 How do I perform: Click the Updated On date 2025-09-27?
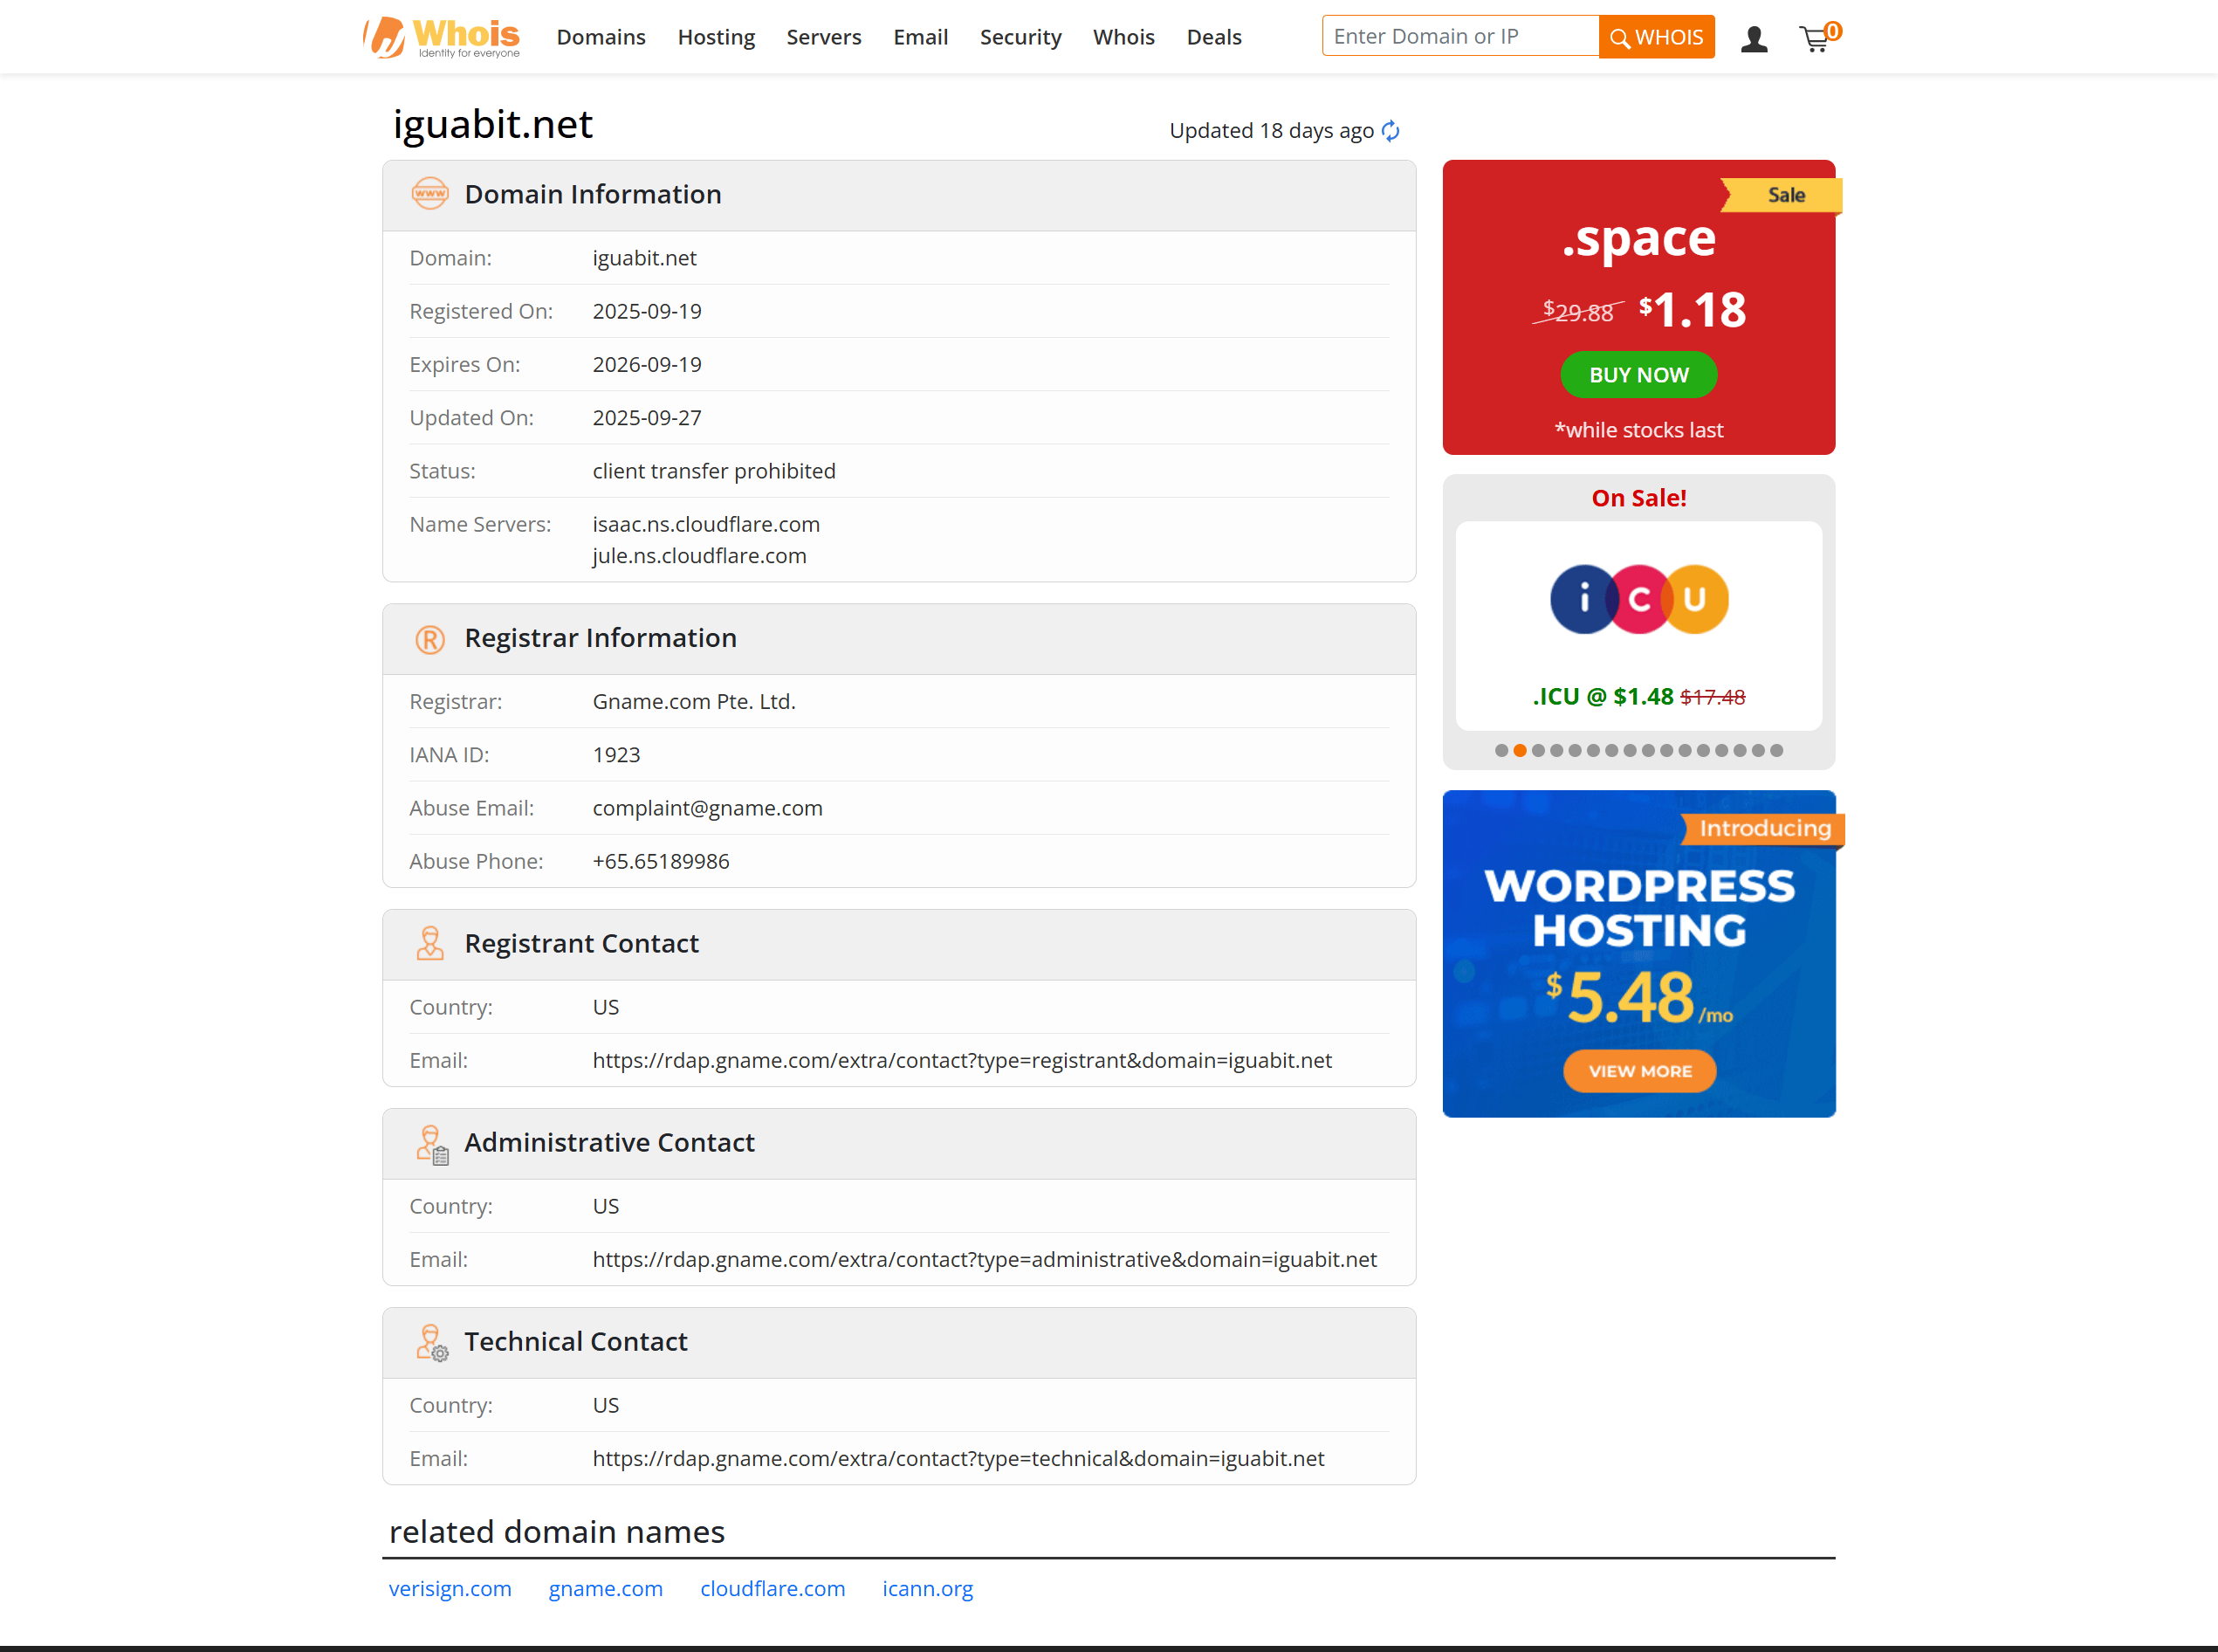[x=647, y=418]
